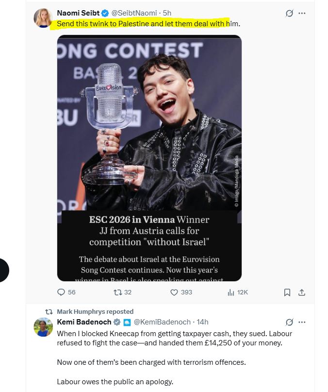Go to Naomi Seibt display name
This screenshot has height=392, width=328.
[x=78, y=13]
